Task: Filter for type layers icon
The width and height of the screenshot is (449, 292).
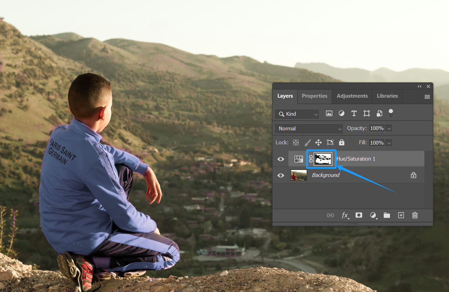Action: (x=354, y=113)
